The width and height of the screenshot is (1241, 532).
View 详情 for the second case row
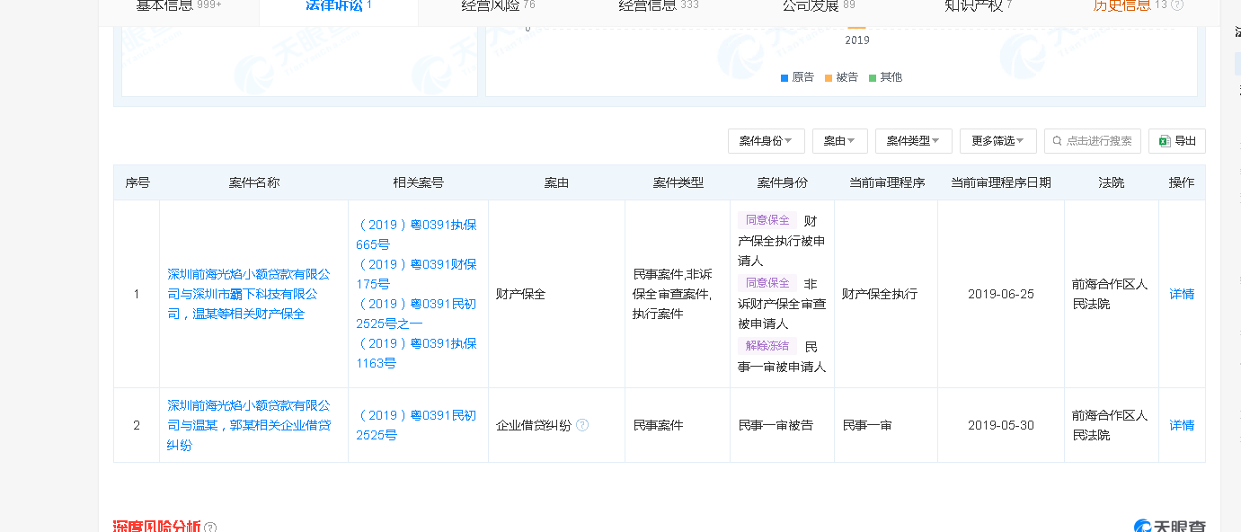(1182, 425)
